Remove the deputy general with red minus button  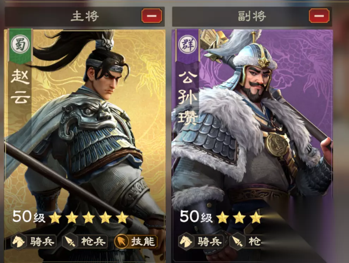click(x=319, y=16)
